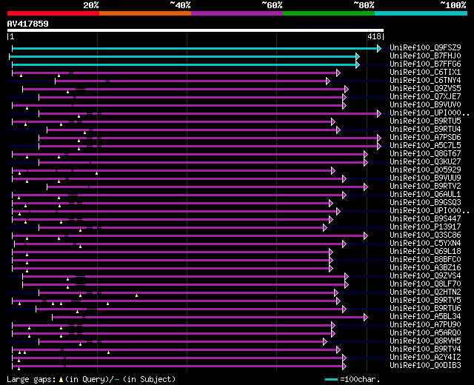Click the cyan alignment bar for UniRef100_B7FHJ0

(x=183, y=56)
